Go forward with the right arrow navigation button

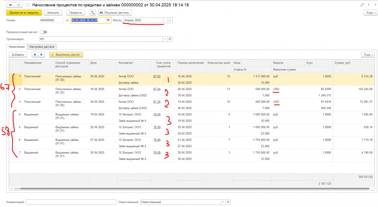(18, 5)
